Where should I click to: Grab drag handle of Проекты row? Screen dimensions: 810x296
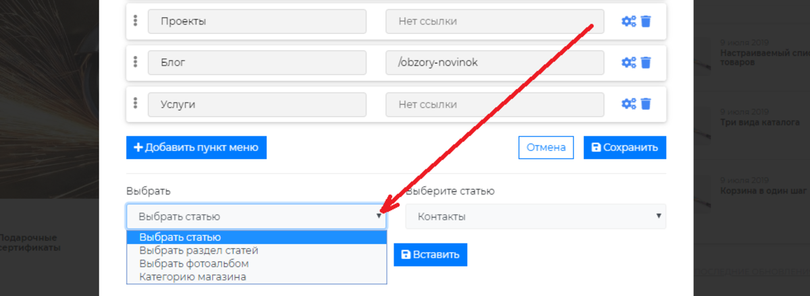pos(136,21)
